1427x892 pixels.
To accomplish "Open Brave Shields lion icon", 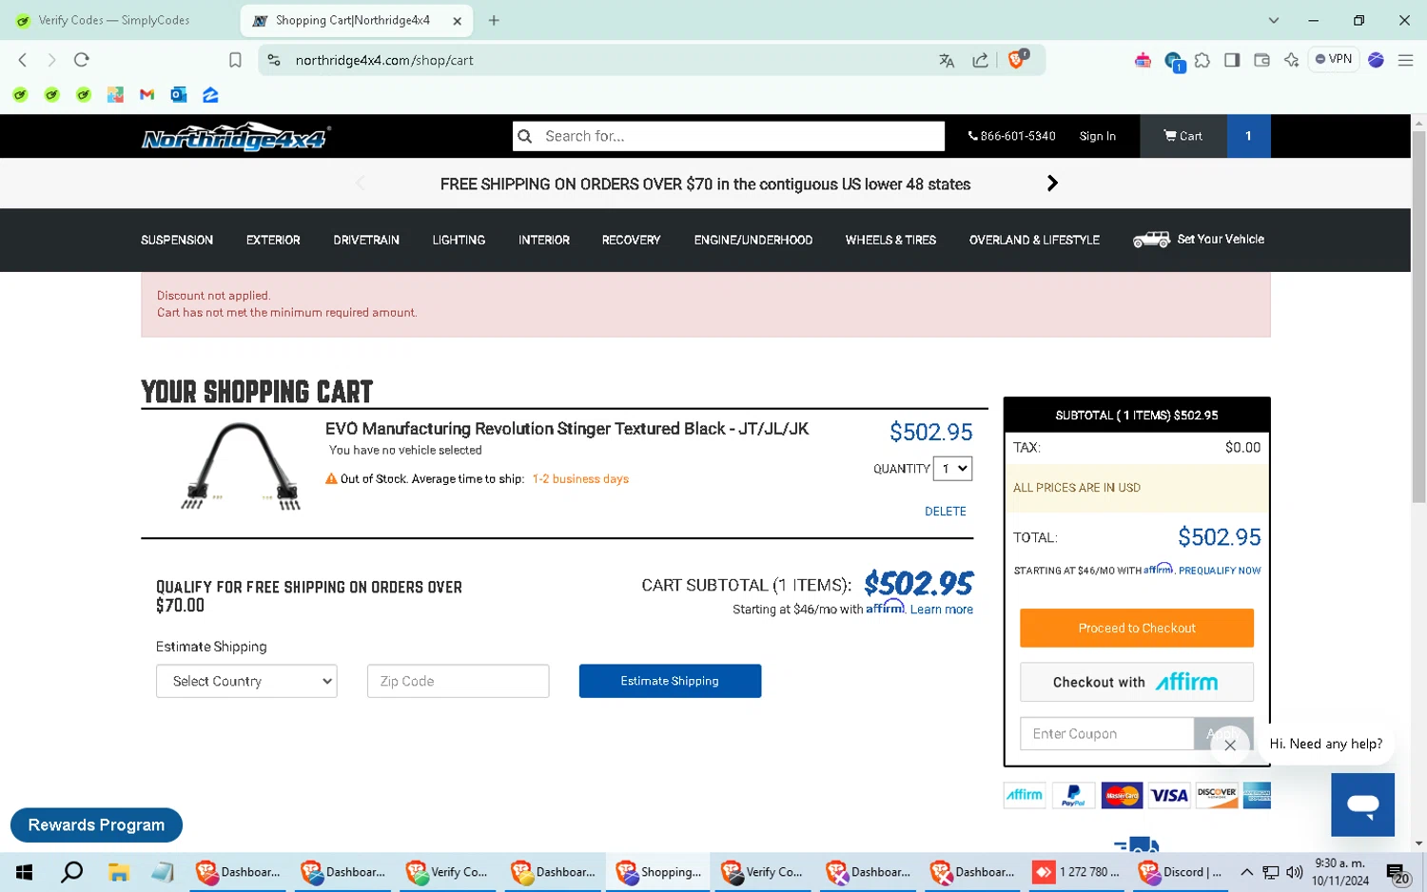I will [1017, 59].
